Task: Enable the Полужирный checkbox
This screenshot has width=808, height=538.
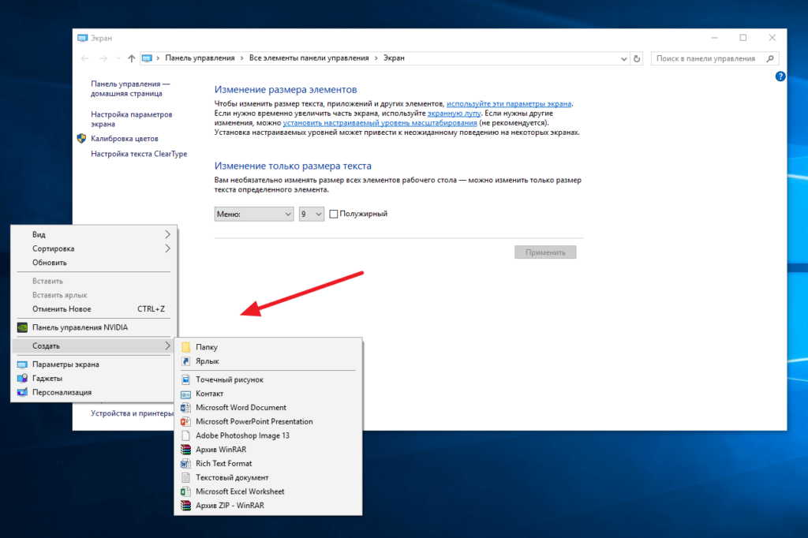Action: point(333,214)
